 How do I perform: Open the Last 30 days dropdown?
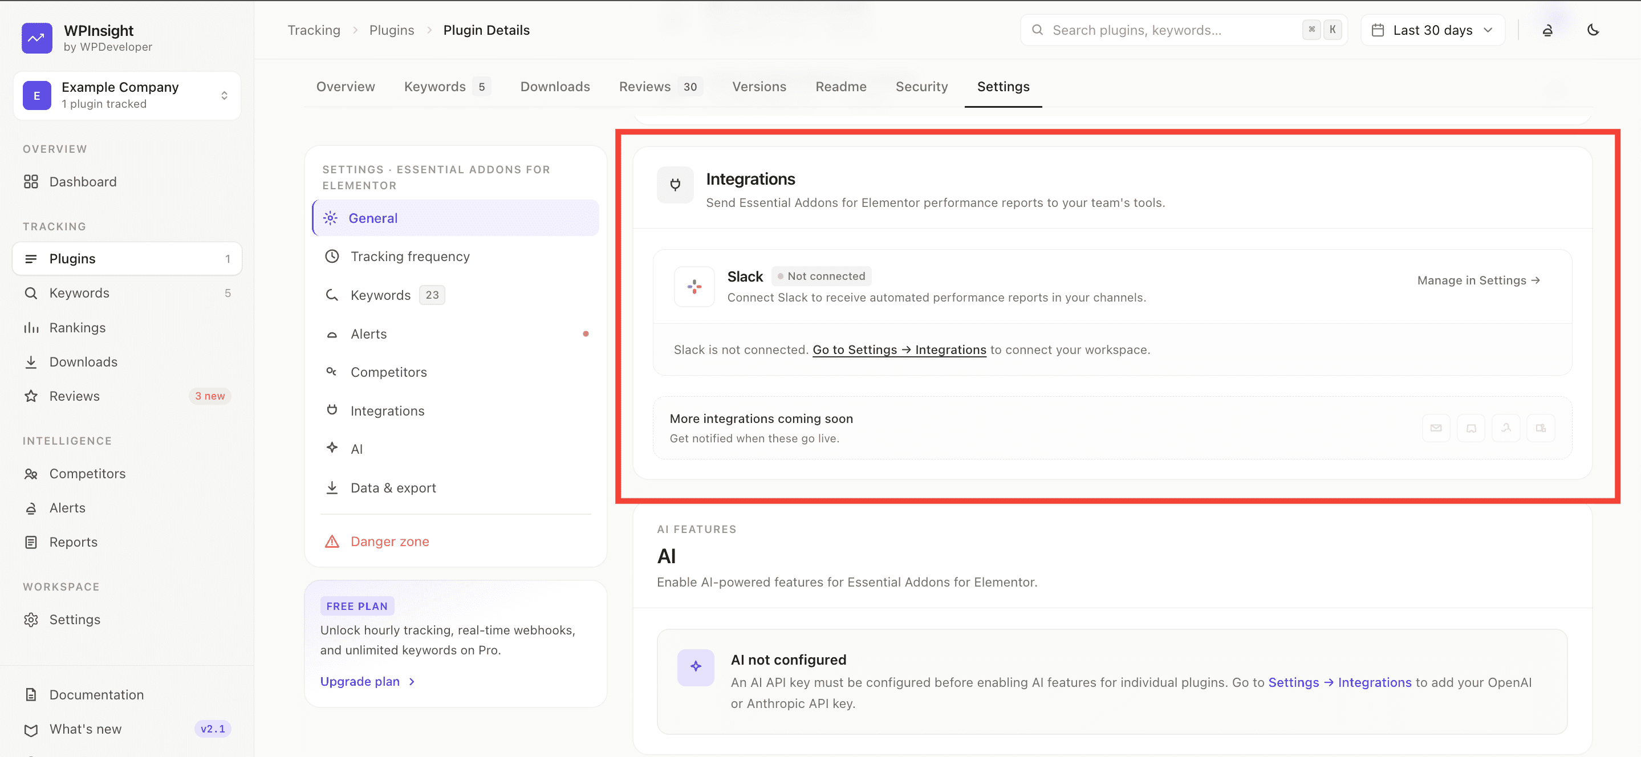(x=1433, y=30)
